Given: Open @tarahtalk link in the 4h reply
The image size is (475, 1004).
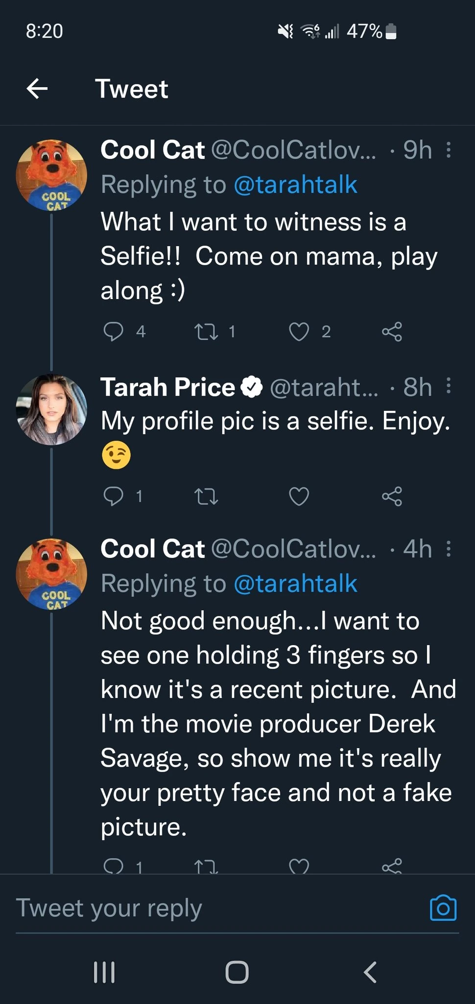Looking at the screenshot, I should click(x=295, y=584).
